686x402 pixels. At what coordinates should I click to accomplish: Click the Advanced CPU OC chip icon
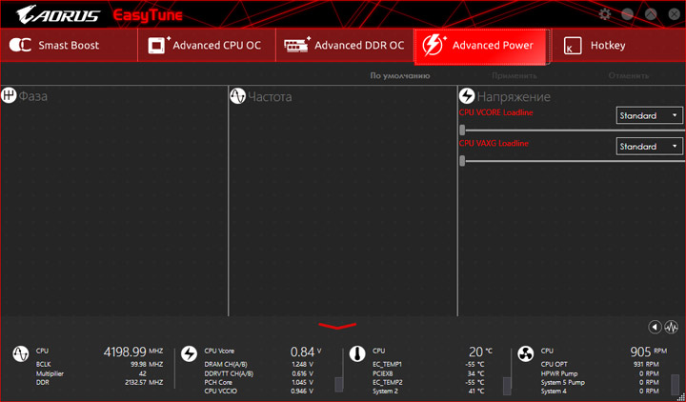pyautogui.click(x=159, y=45)
